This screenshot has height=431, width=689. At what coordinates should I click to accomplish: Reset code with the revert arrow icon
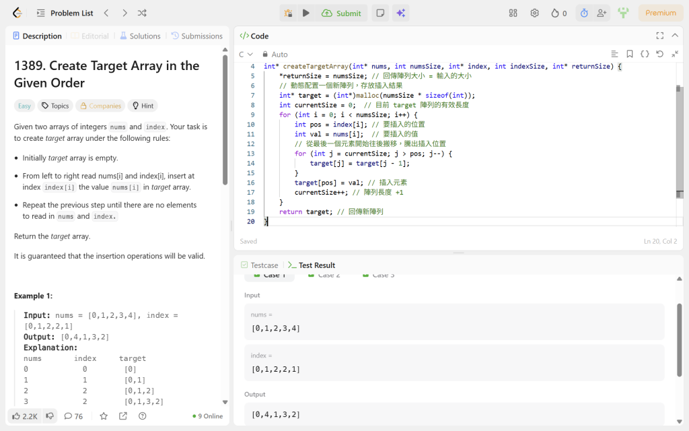tap(659, 54)
